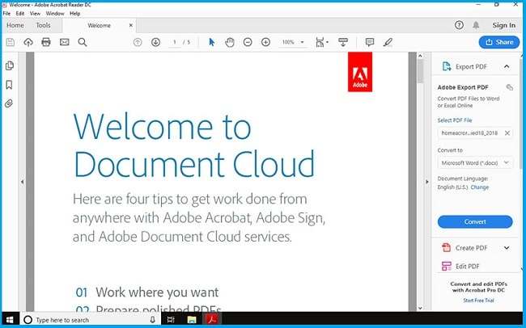526x328 pixels.
Task: Click the Edit PDF tool icon
Action: point(447,267)
